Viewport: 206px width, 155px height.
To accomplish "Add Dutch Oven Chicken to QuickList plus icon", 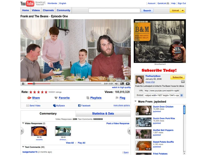I will coord(137,113).
